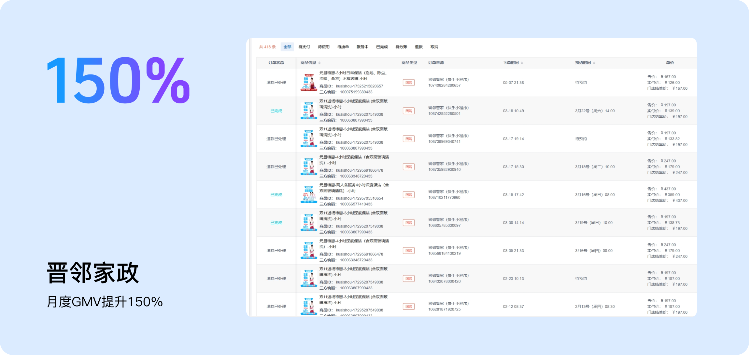
Task: Click the 订单状态 column header
Action: coord(276,63)
